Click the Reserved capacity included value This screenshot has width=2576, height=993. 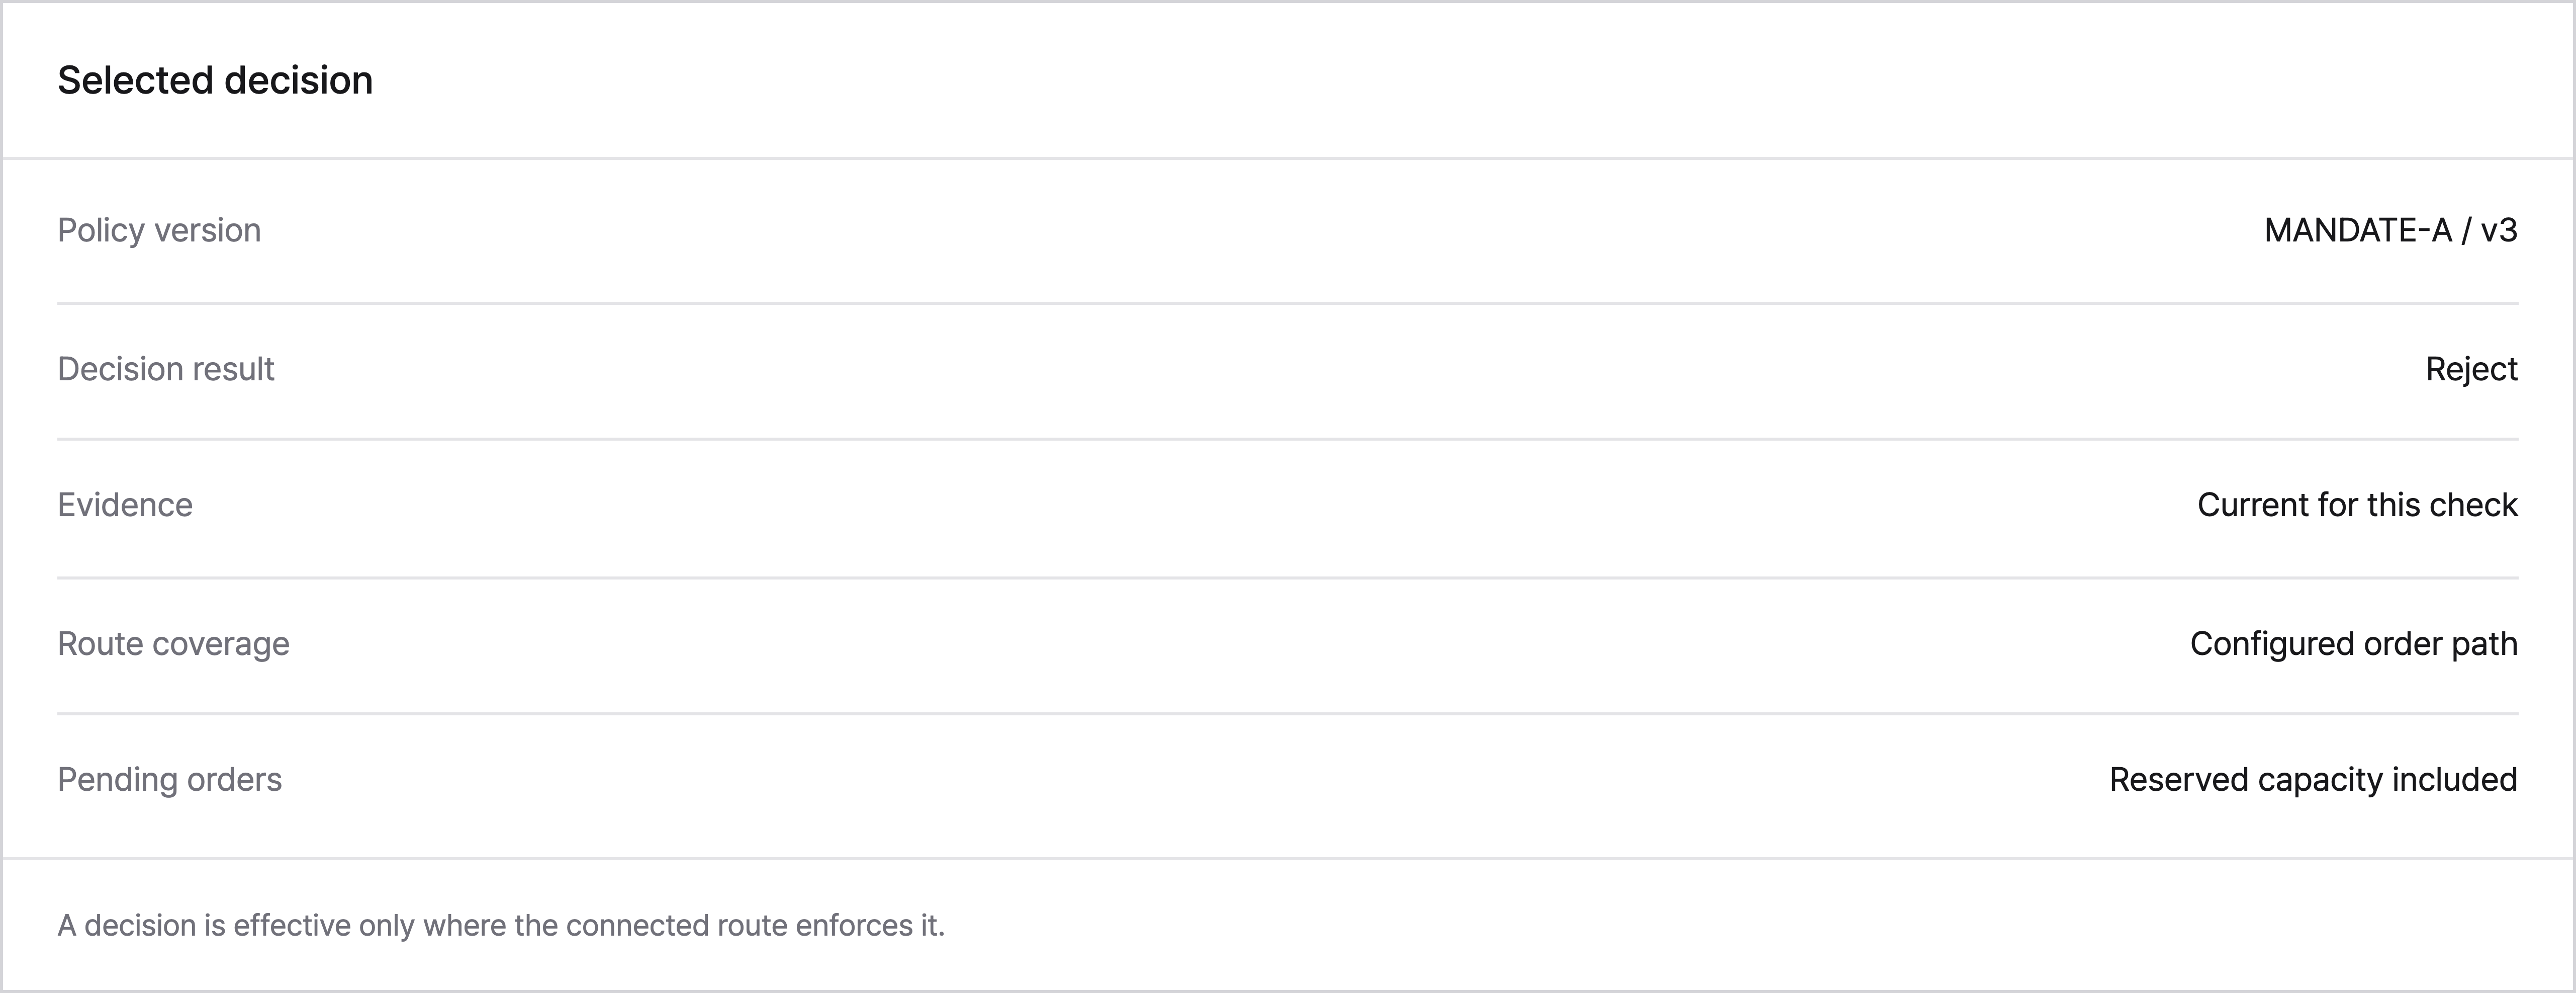(x=2314, y=780)
